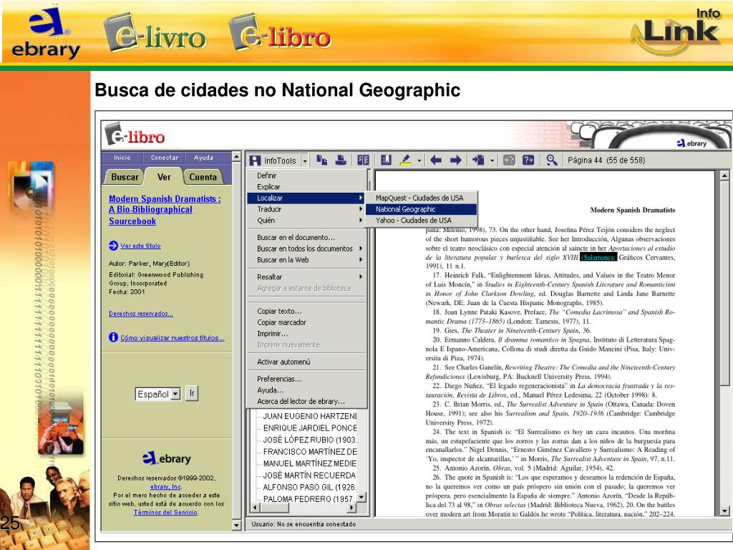Open the Quién submenu
The image size is (733, 550).
(306, 221)
